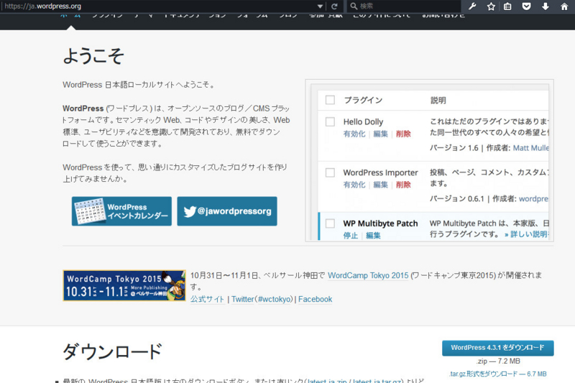This screenshot has height=383, width=575.
Task: Click the WP Multibyte Patch plugin name
Action: [380, 223]
